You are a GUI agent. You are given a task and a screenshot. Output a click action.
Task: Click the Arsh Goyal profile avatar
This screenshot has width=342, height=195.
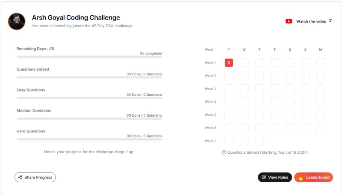pyautogui.click(x=17, y=21)
